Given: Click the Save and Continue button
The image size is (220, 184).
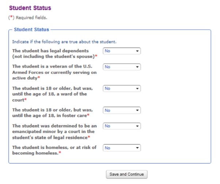Looking at the screenshot, I should pos(126,174).
